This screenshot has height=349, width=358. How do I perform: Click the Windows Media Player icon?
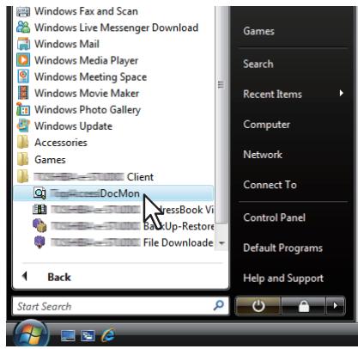(23, 60)
